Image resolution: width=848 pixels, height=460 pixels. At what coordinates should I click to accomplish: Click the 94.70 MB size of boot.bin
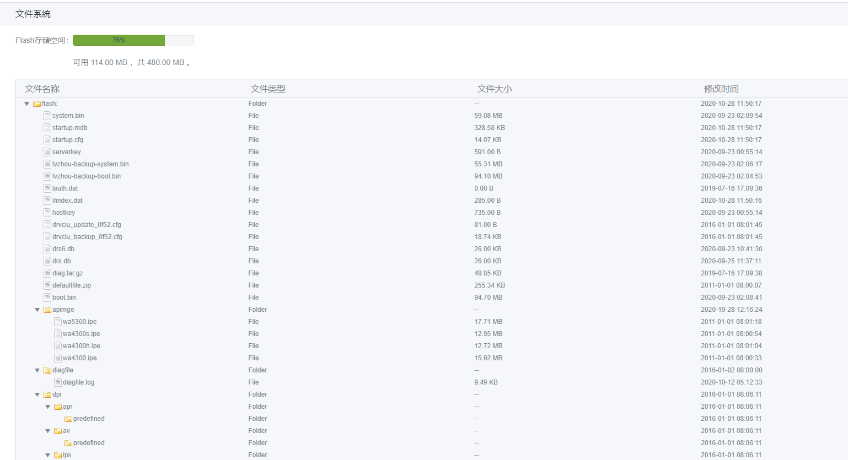[489, 297]
